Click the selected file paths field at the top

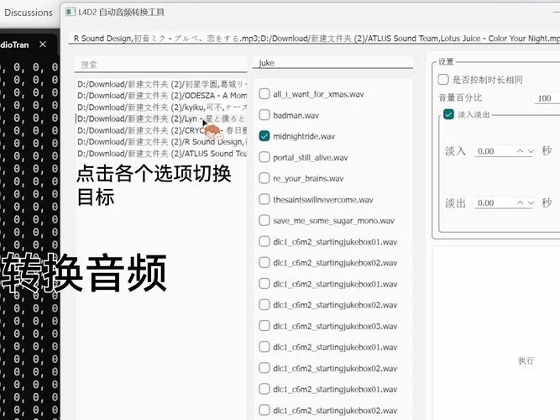(x=314, y=39)
